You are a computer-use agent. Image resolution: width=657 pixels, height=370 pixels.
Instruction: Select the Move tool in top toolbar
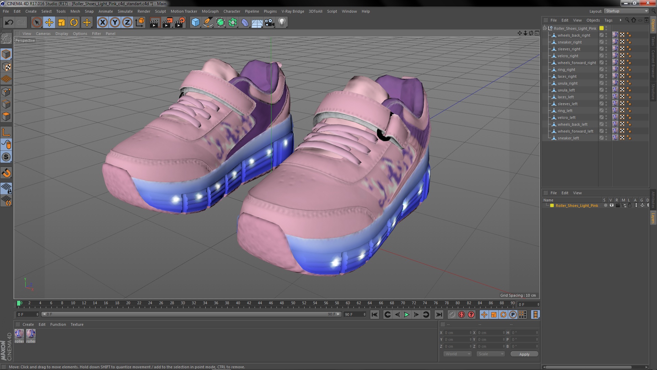(x=49, y=23)
